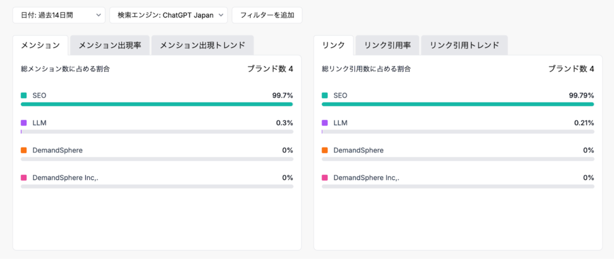Viewport: 614px width, 259px height.
Task: Click the SEO 99.7% mention progress bar
Action: (156, 104)
